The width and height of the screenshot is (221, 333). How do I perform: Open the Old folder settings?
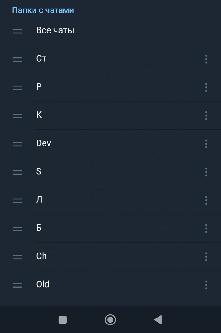43,284
